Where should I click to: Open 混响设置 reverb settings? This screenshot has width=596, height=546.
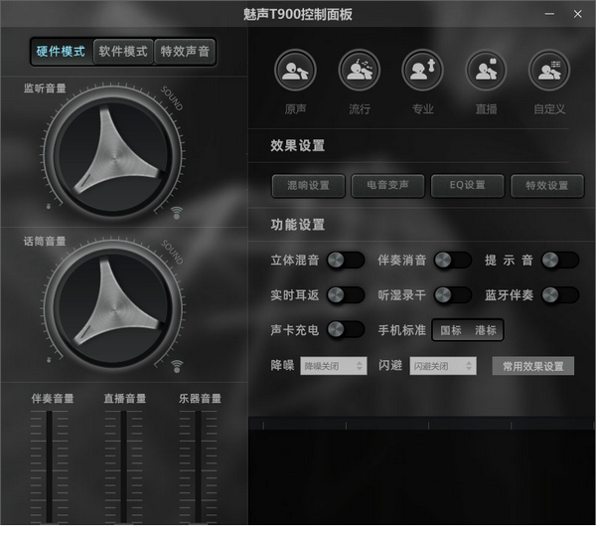coord(308,186)
